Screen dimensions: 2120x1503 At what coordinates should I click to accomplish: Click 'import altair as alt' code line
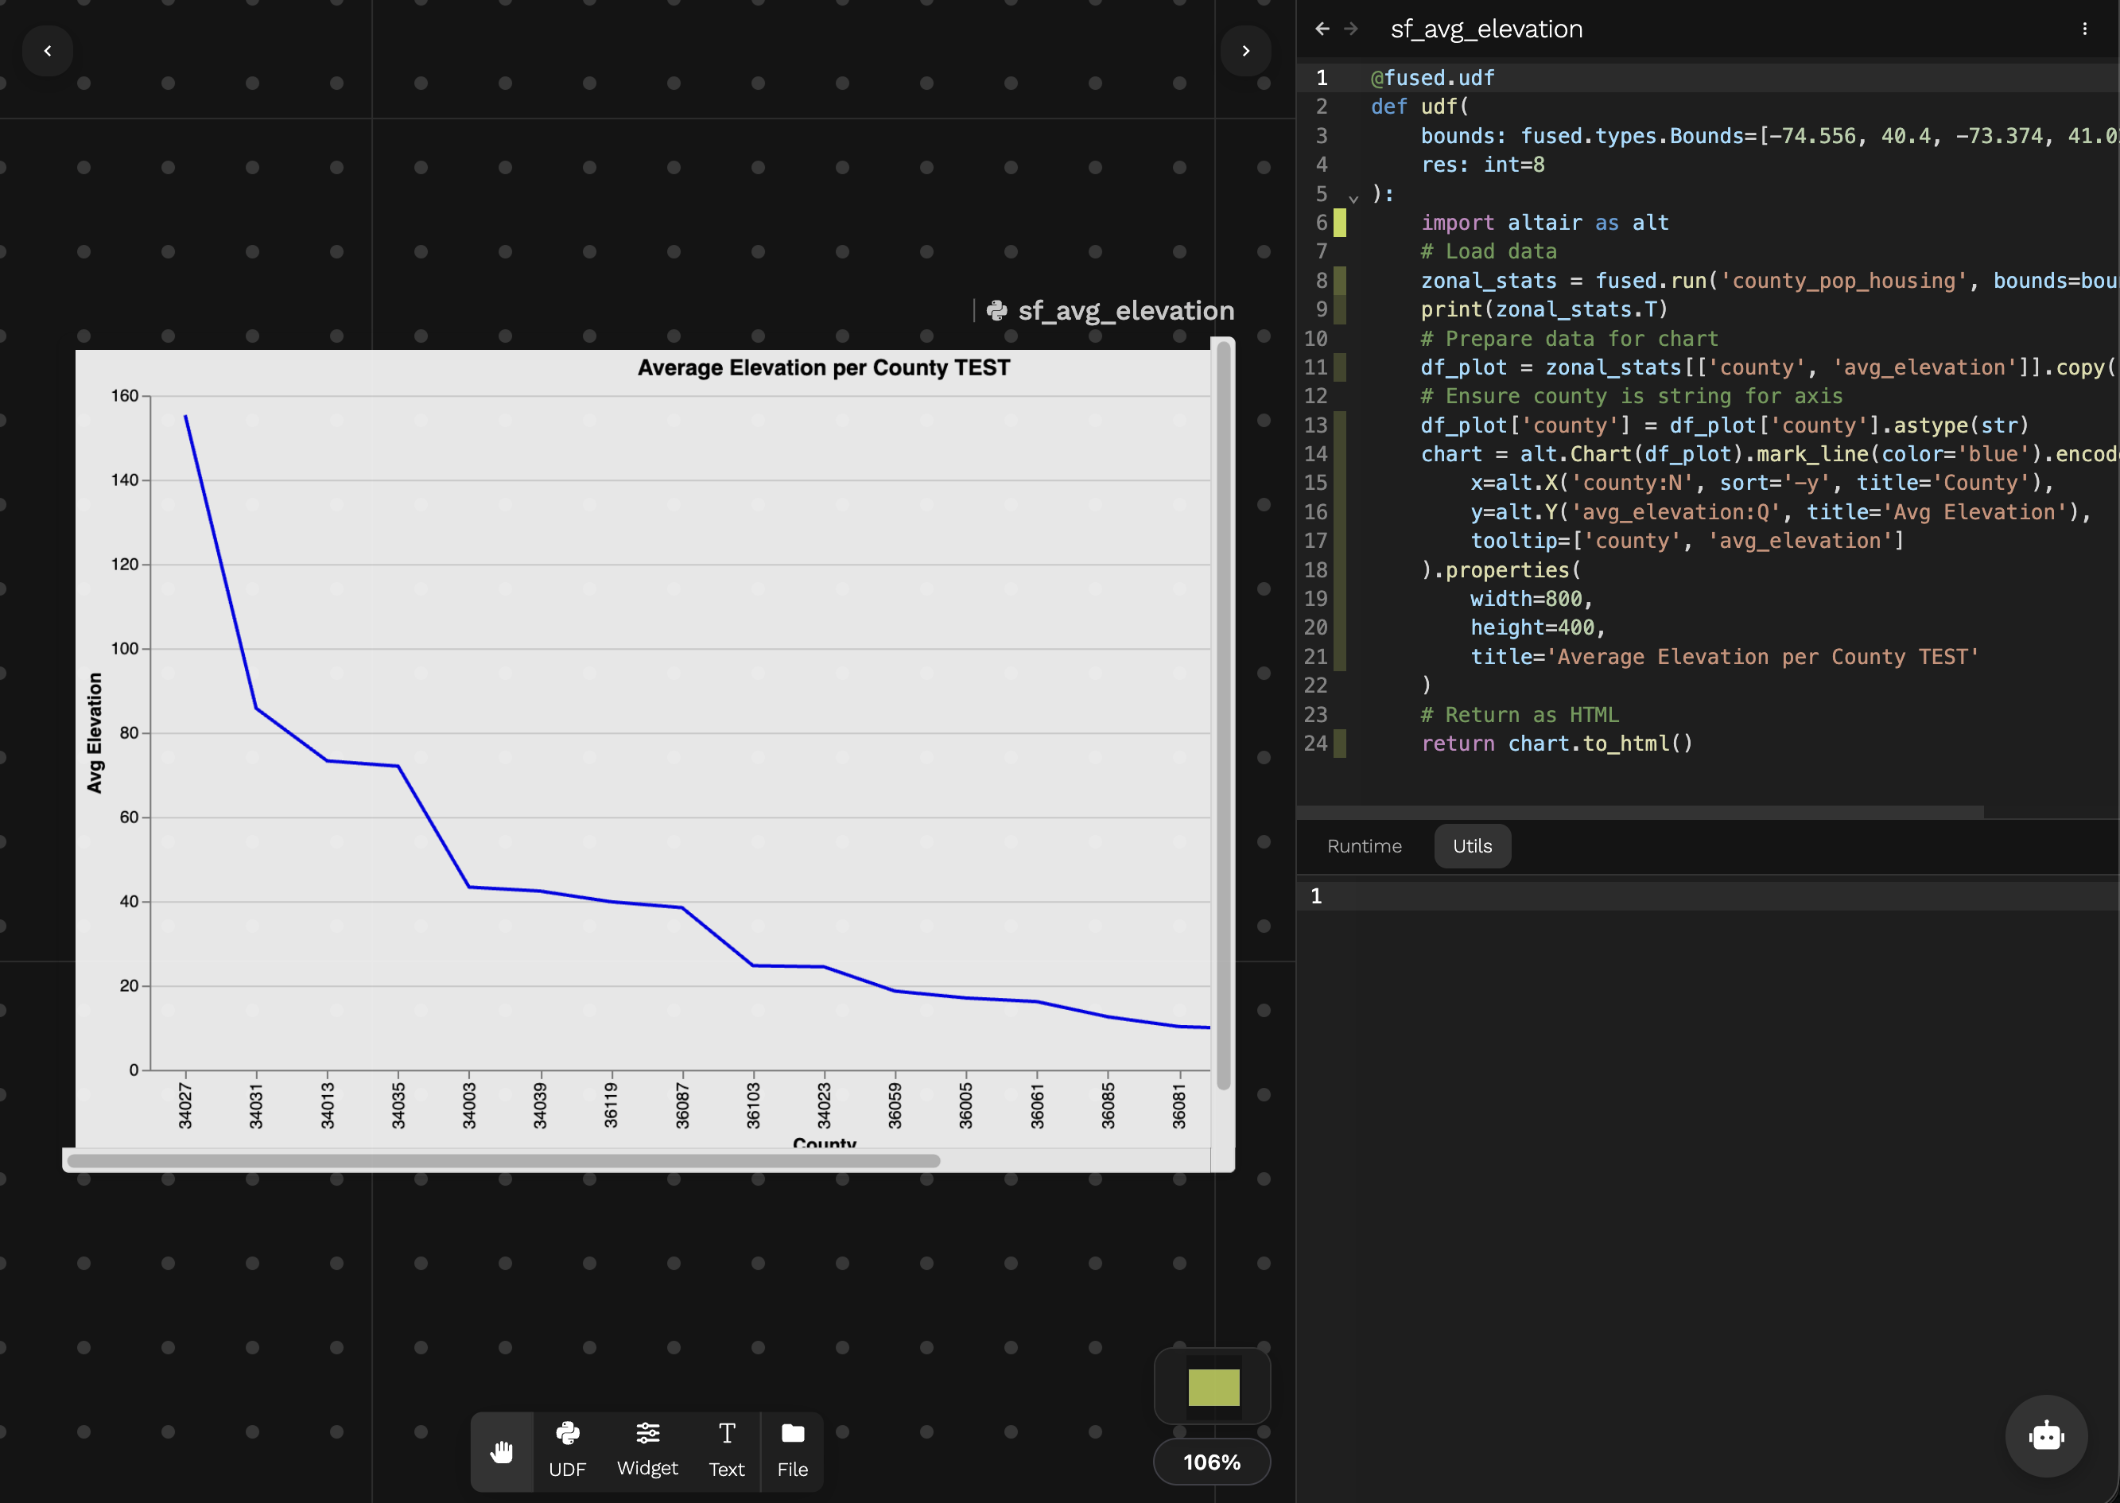pos(1544,223)
